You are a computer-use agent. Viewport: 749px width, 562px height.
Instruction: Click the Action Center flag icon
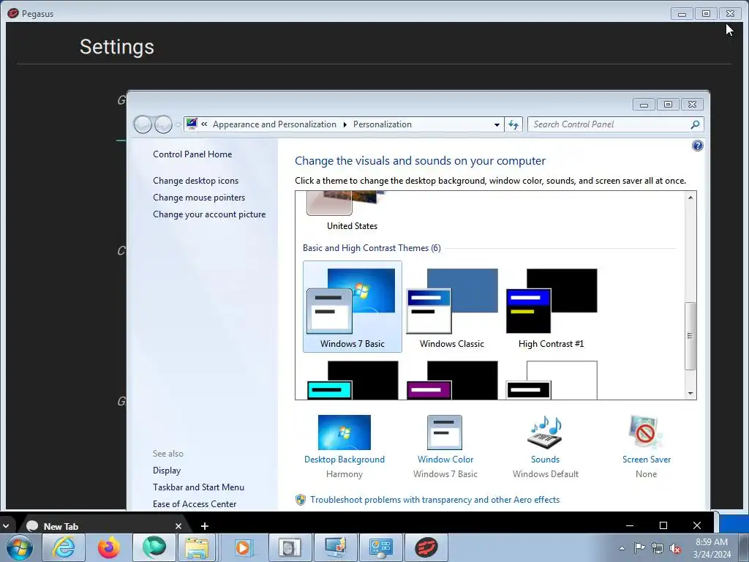639,548
